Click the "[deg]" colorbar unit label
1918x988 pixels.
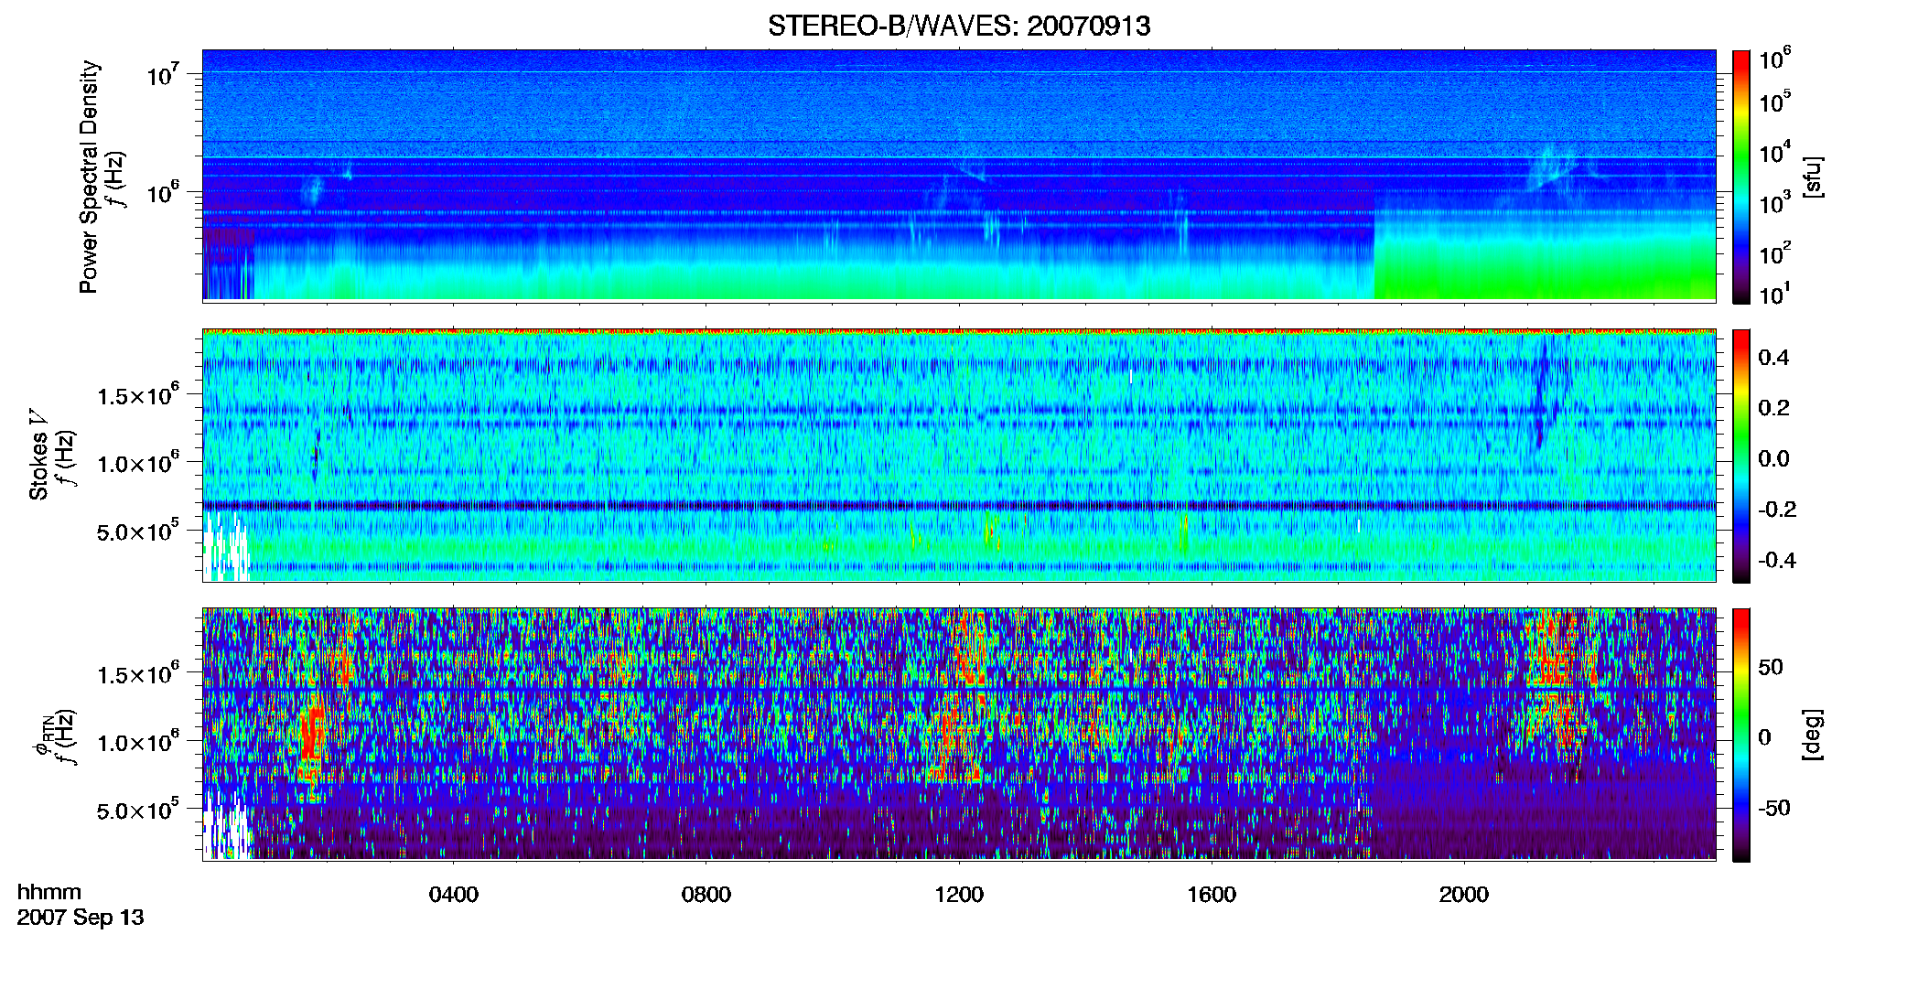[1812, 735]
